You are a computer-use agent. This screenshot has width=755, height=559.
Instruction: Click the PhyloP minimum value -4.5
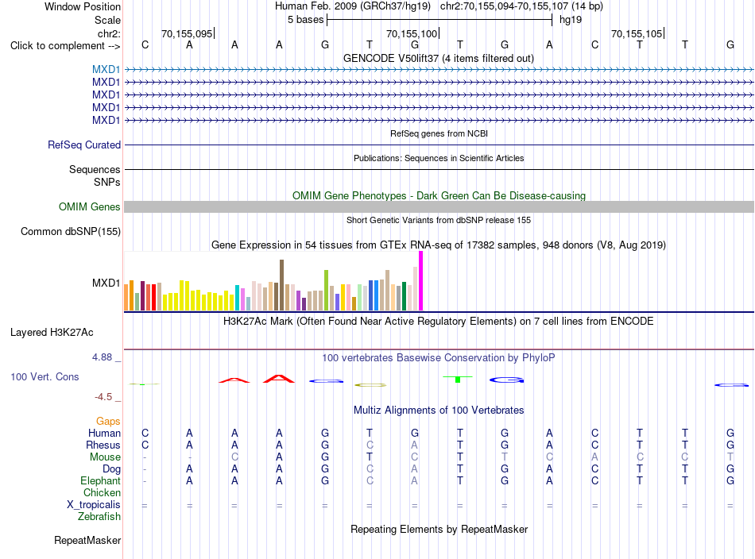click(103, 397)
